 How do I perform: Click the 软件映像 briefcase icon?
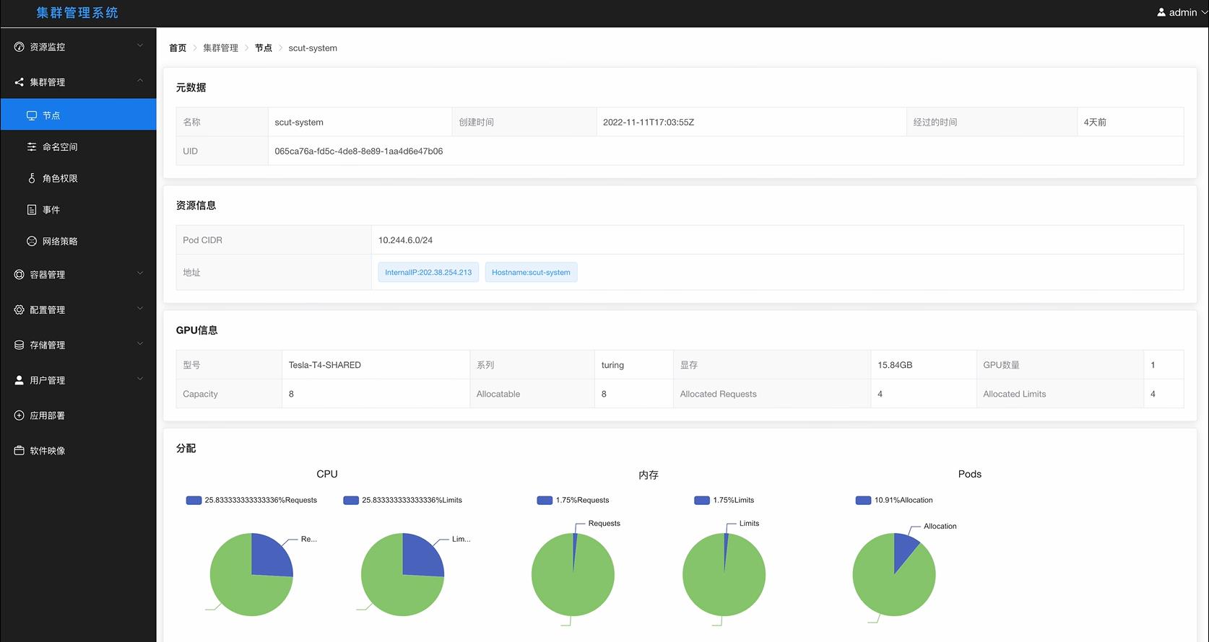tap(19, 451)
